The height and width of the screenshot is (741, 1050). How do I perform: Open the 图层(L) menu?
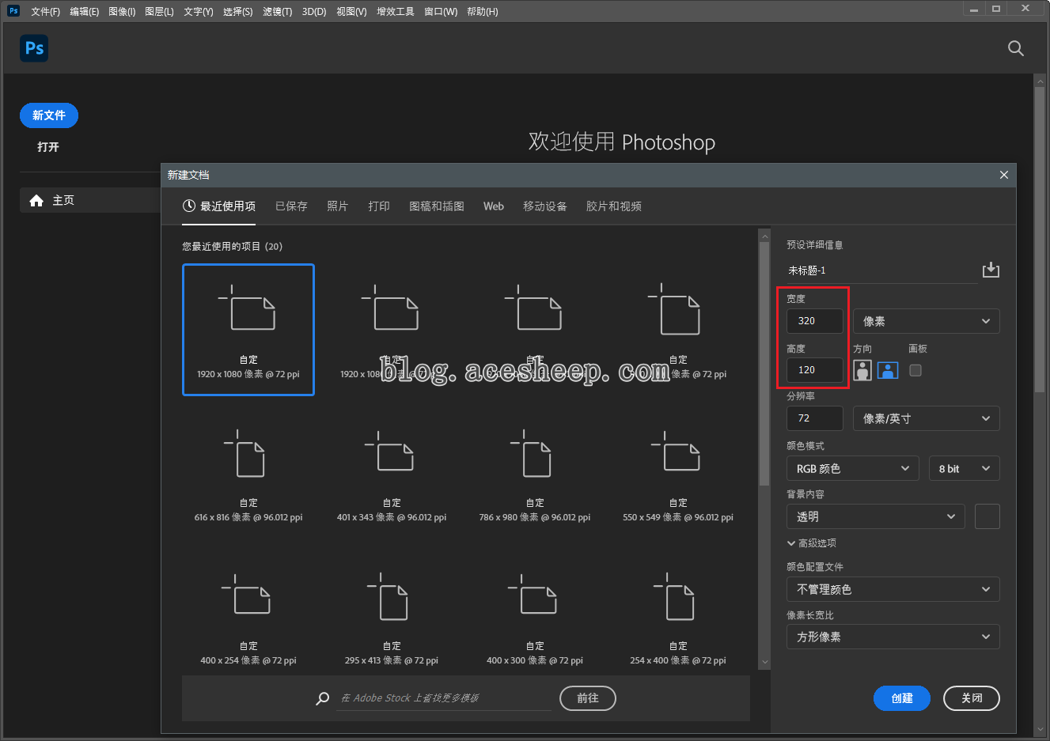[159, 12]
